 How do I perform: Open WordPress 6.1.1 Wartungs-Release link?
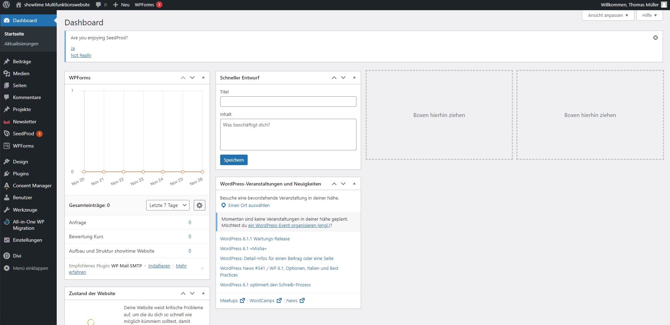pos(255,239)
